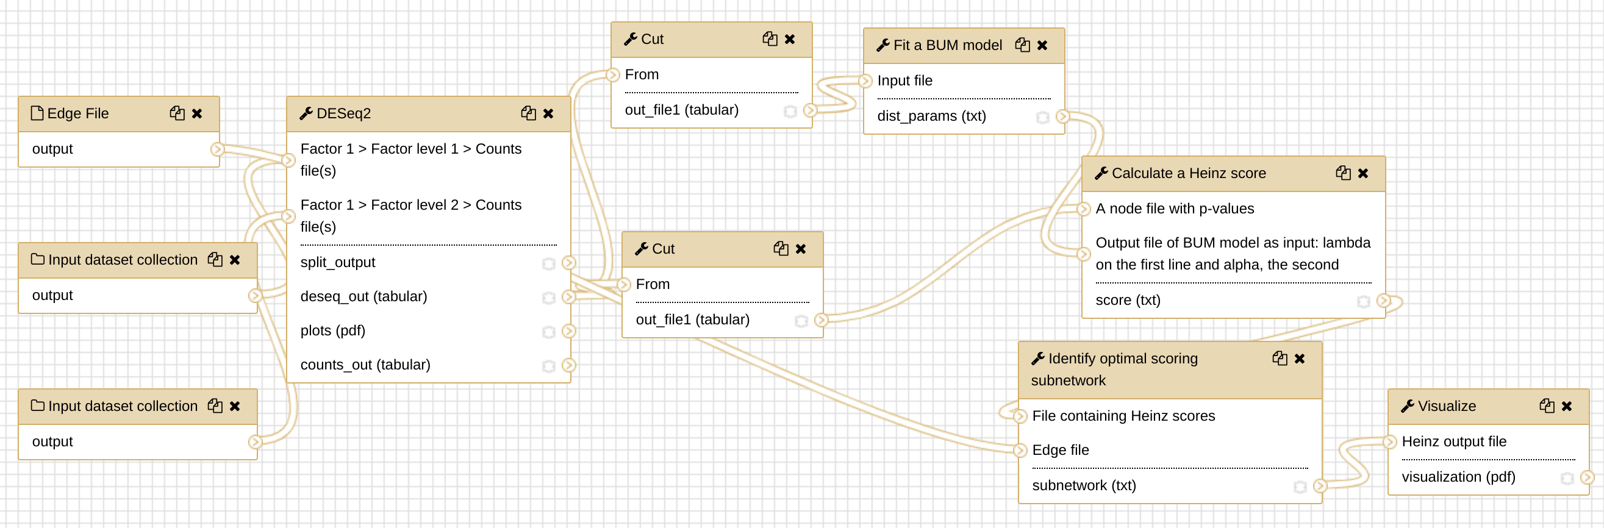Click Factor level 1 Counts input connector
1604x528 pixels.
(x=288, y=160)
